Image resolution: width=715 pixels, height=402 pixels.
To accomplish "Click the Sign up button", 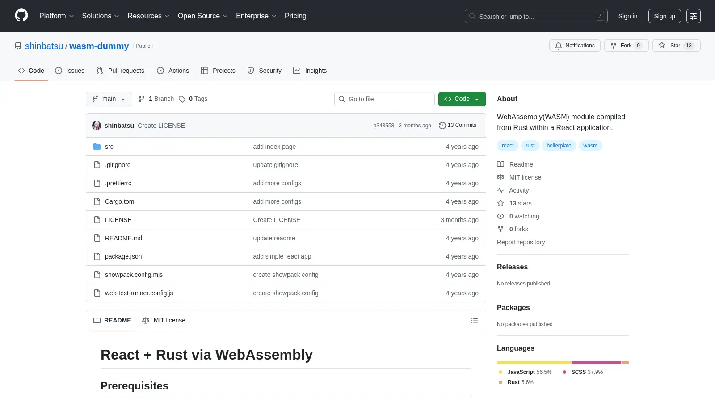I will pos(665,16).
